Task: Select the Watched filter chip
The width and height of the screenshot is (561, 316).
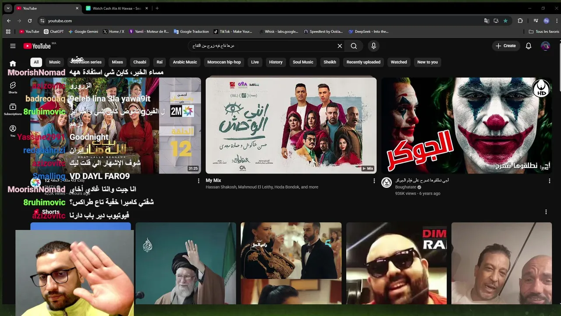Action: [x=399, y=62]
